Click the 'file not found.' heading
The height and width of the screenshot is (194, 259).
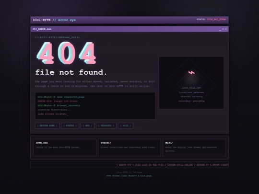click(71, 72)
